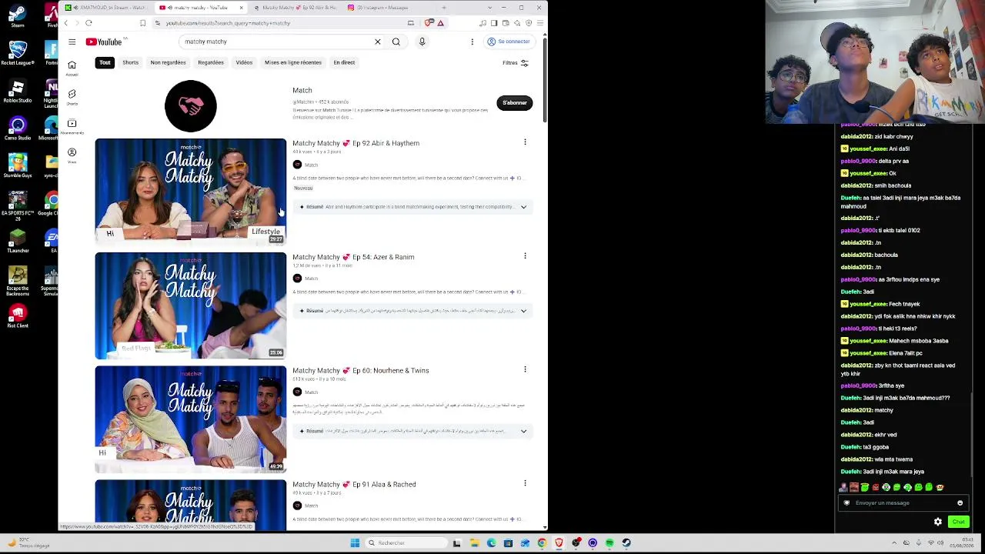Select the En direct filter chip
Screen dimensions: 985x554
click(x=344, y=62)
